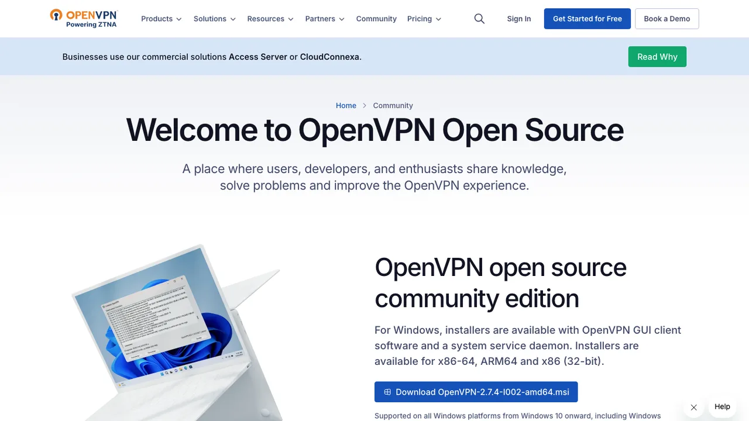
Task: Expand the Solutions dropdown menu
Action: click(x=215, y=19)
